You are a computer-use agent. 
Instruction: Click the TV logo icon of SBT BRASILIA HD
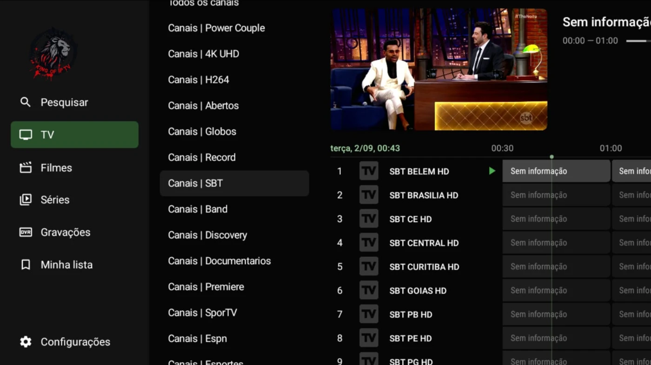(x=369, y=195)
